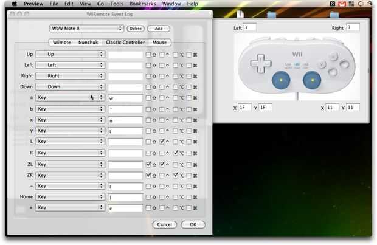Screen dimensions: 377x245
Task: Switch to the Mouse tab
Action: (x=159, y=43)
